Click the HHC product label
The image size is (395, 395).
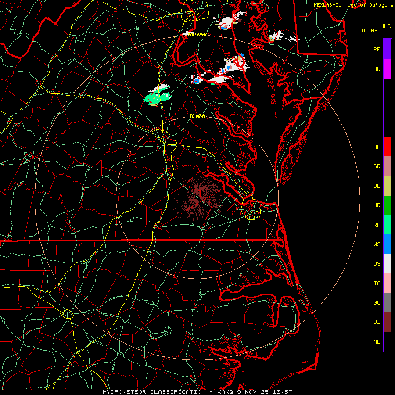point(385,26)
